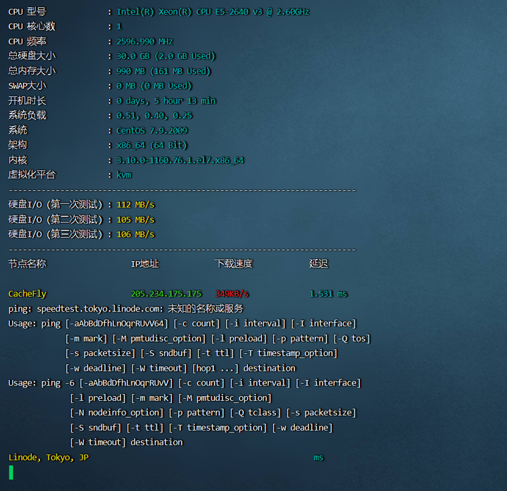
Task: Click kernel version 3.10.0-1160.76.1.el7.x86_64
Action: (x=180, y=160)
